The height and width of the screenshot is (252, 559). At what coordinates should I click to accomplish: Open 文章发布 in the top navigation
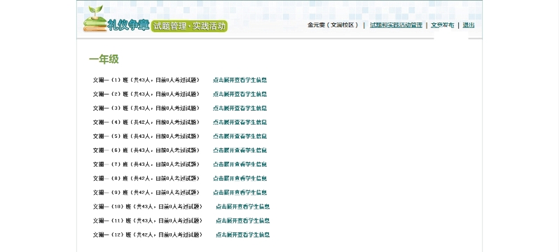[443, 25]
